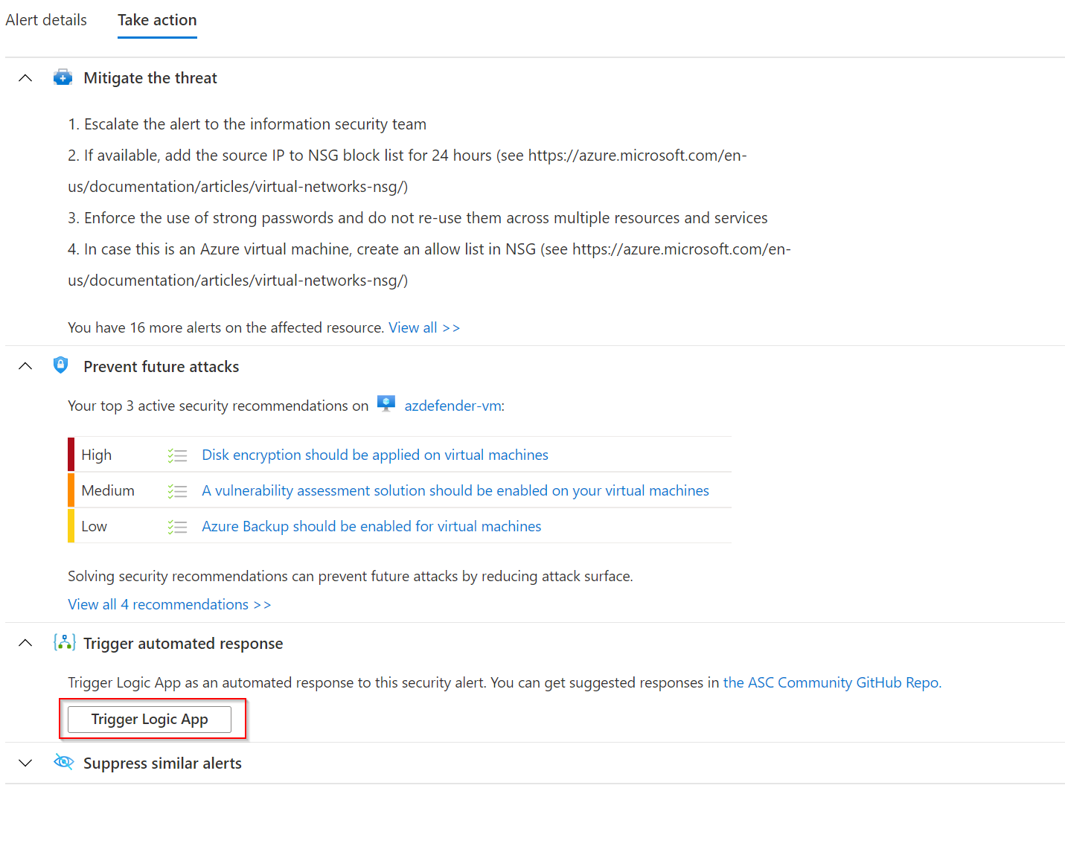Click checklist icon beside vulnerability assessment recommendation

[x=177, y=491]
